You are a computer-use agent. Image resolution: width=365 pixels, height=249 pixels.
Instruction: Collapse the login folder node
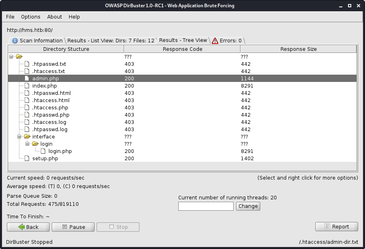pyautogui.click(x=27, y=144)
